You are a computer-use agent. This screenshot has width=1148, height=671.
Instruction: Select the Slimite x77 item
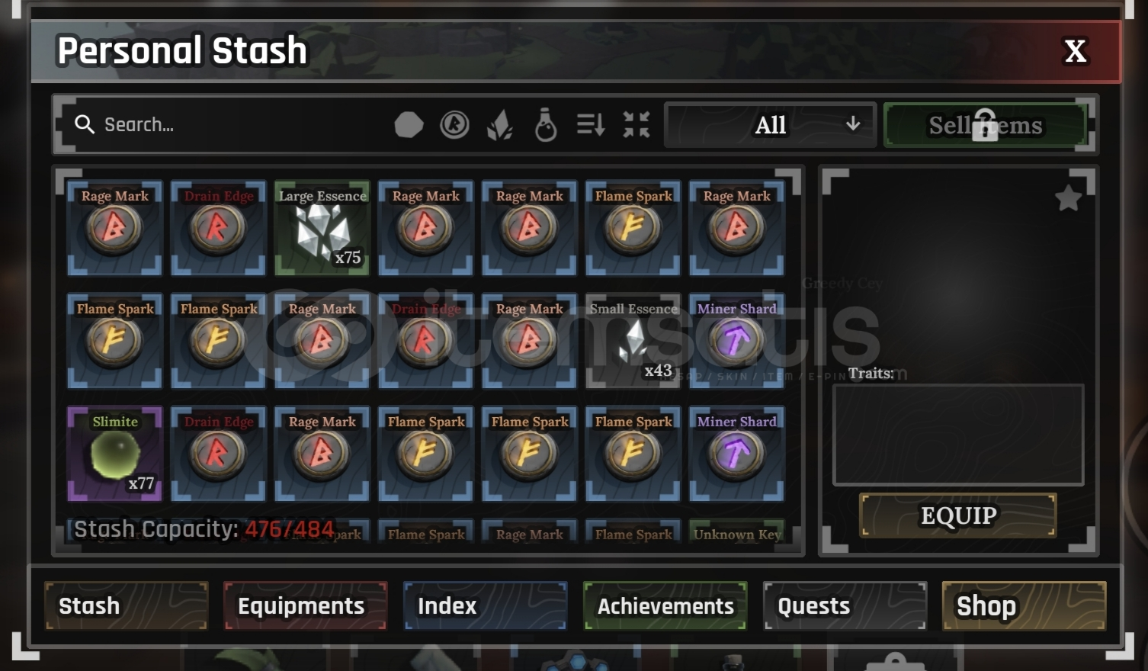click(115, 453)
